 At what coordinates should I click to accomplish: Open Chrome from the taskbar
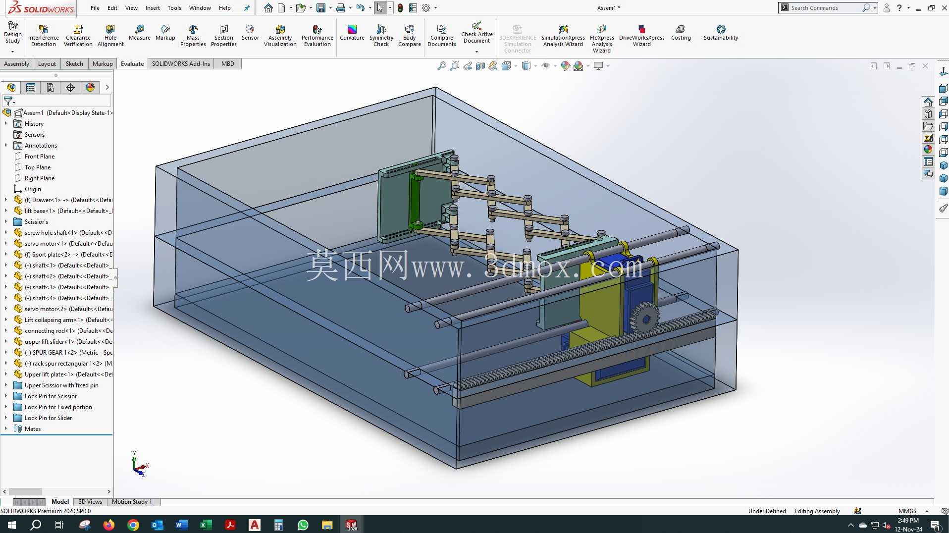click(133, 525)
